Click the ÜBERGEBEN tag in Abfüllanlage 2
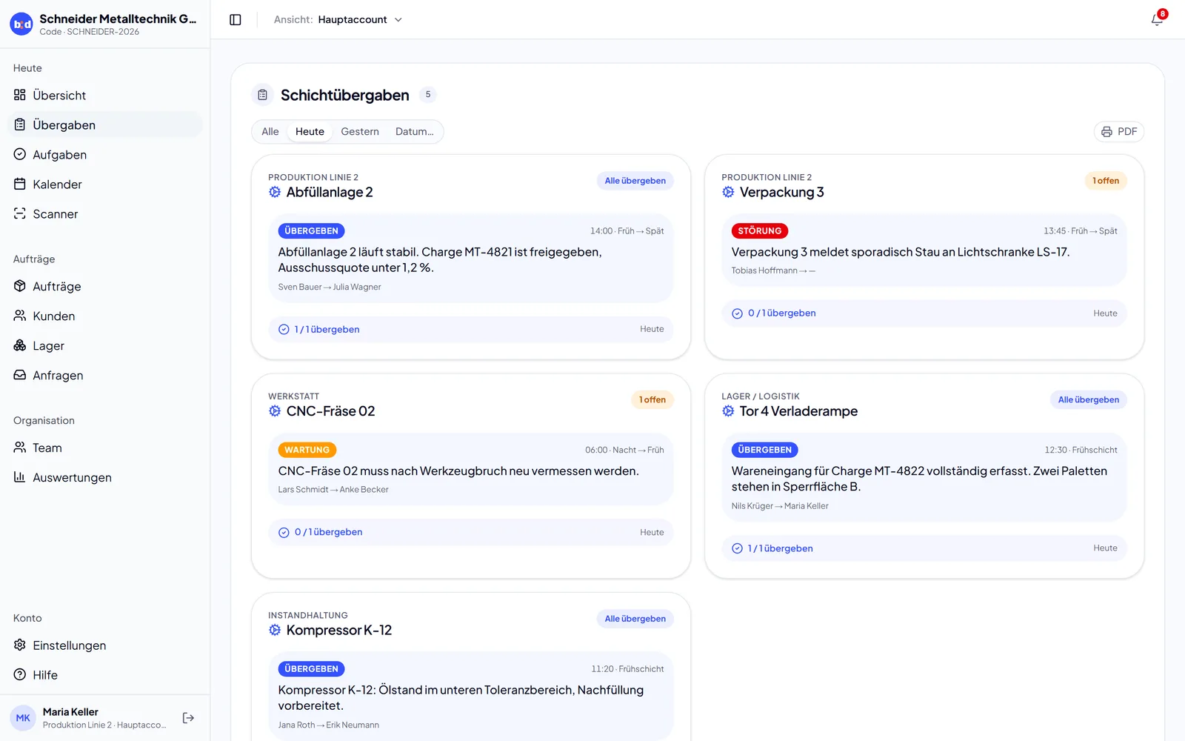This screenshot has width=1185, height=741. point(311,231)
